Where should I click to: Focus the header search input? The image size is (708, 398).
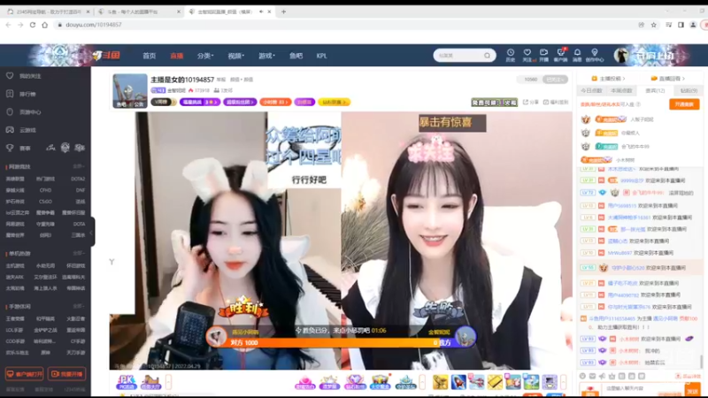(x=458, y=56)
